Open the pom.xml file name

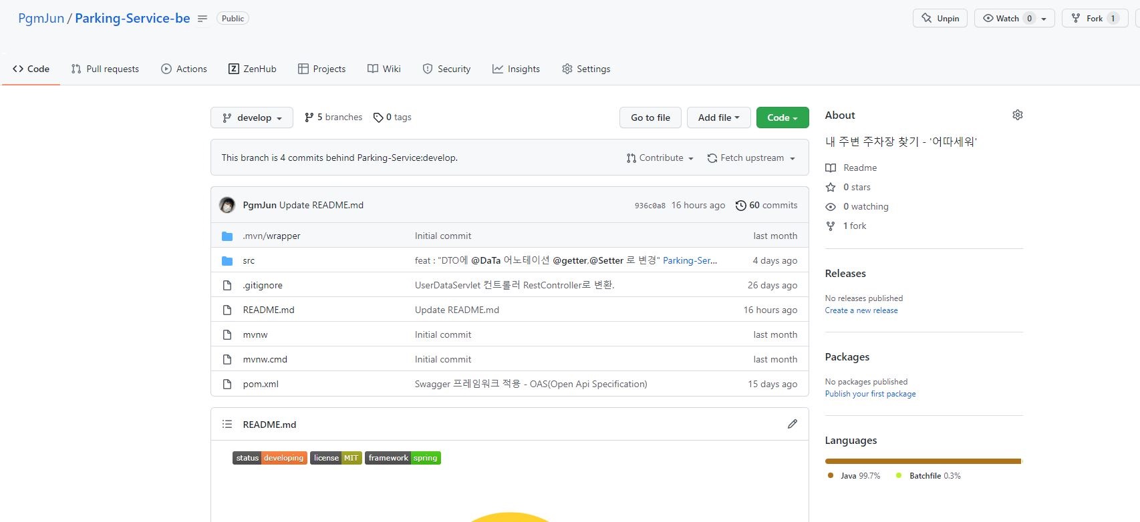(261, 384)
